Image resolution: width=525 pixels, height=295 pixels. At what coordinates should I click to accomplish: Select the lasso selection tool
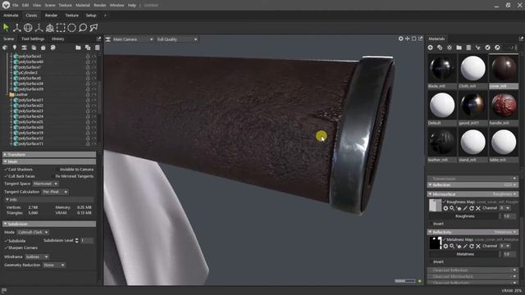[x=83, y=28]
